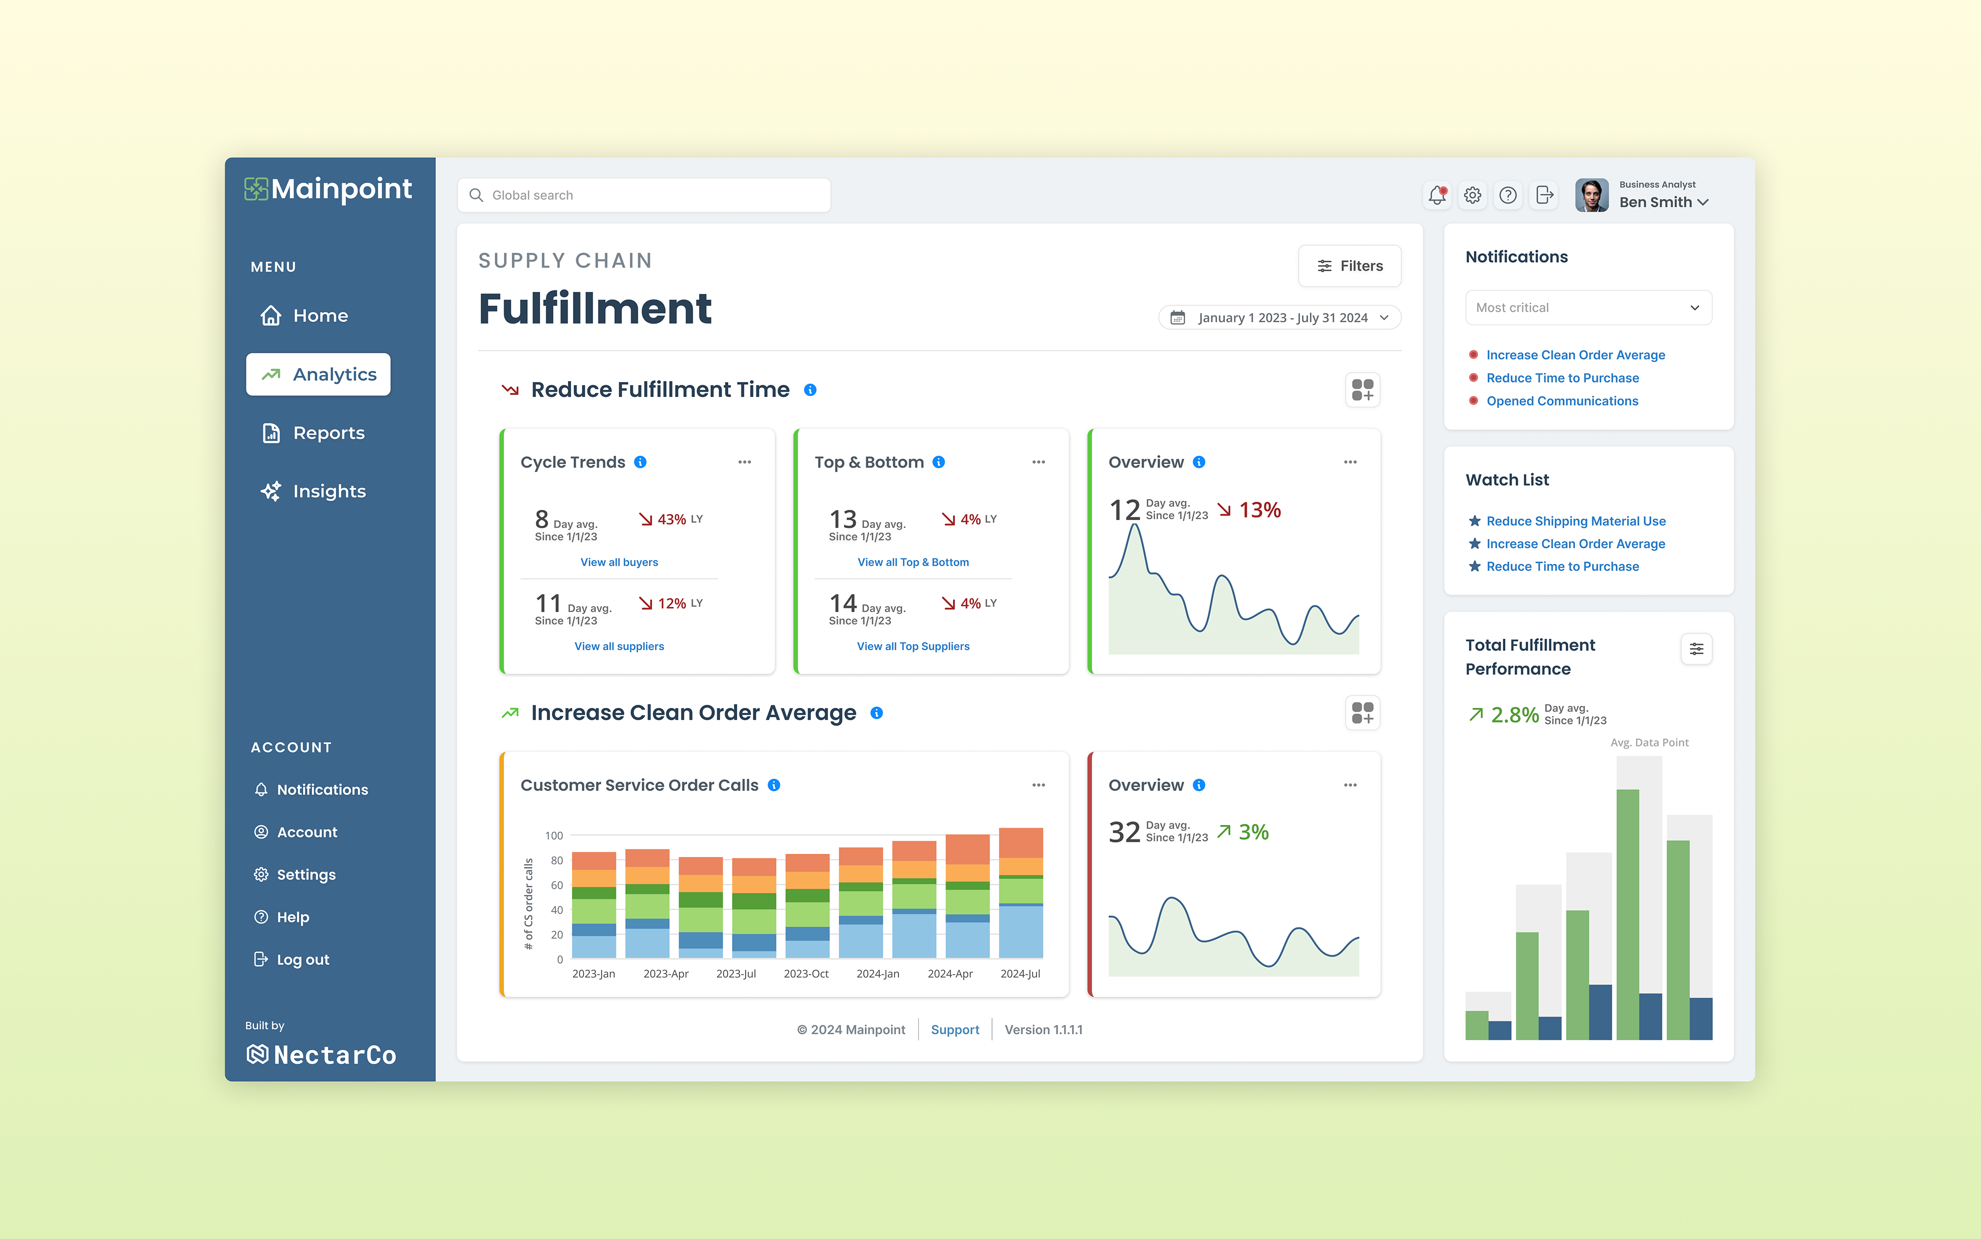
Task: Focus the Global search field
Action: click(644, 195)
